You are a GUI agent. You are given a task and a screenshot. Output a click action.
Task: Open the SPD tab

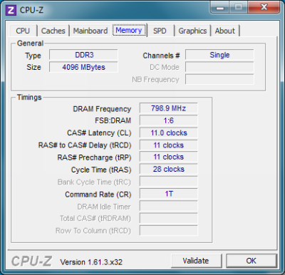tap(160, 31)
